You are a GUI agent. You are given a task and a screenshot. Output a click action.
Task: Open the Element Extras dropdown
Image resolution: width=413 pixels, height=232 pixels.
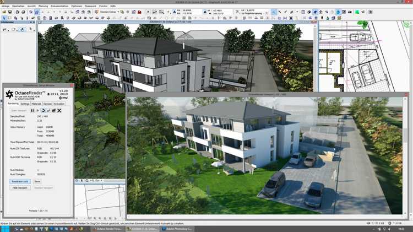(x=109, y=12)
